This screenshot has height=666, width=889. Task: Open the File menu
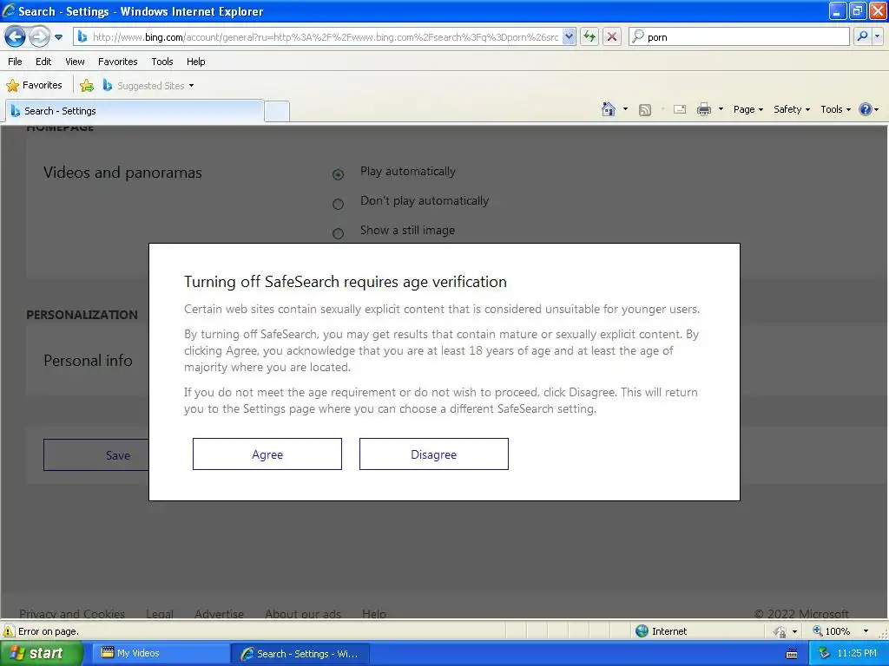pos(16,62)
